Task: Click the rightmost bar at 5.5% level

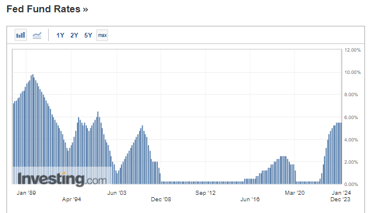Action: [341, 153]
